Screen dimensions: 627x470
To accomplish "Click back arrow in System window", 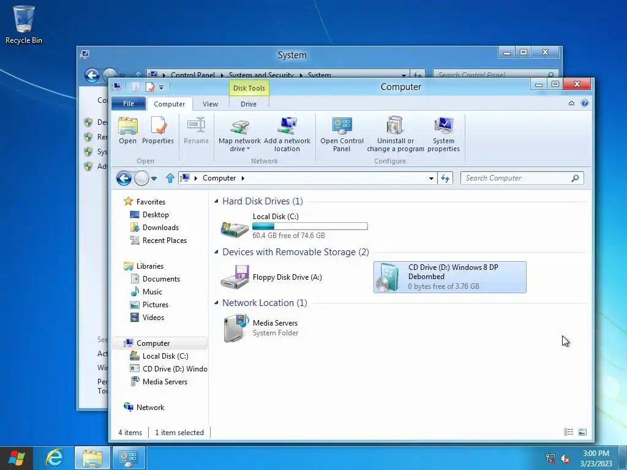I will coord(92,75).
